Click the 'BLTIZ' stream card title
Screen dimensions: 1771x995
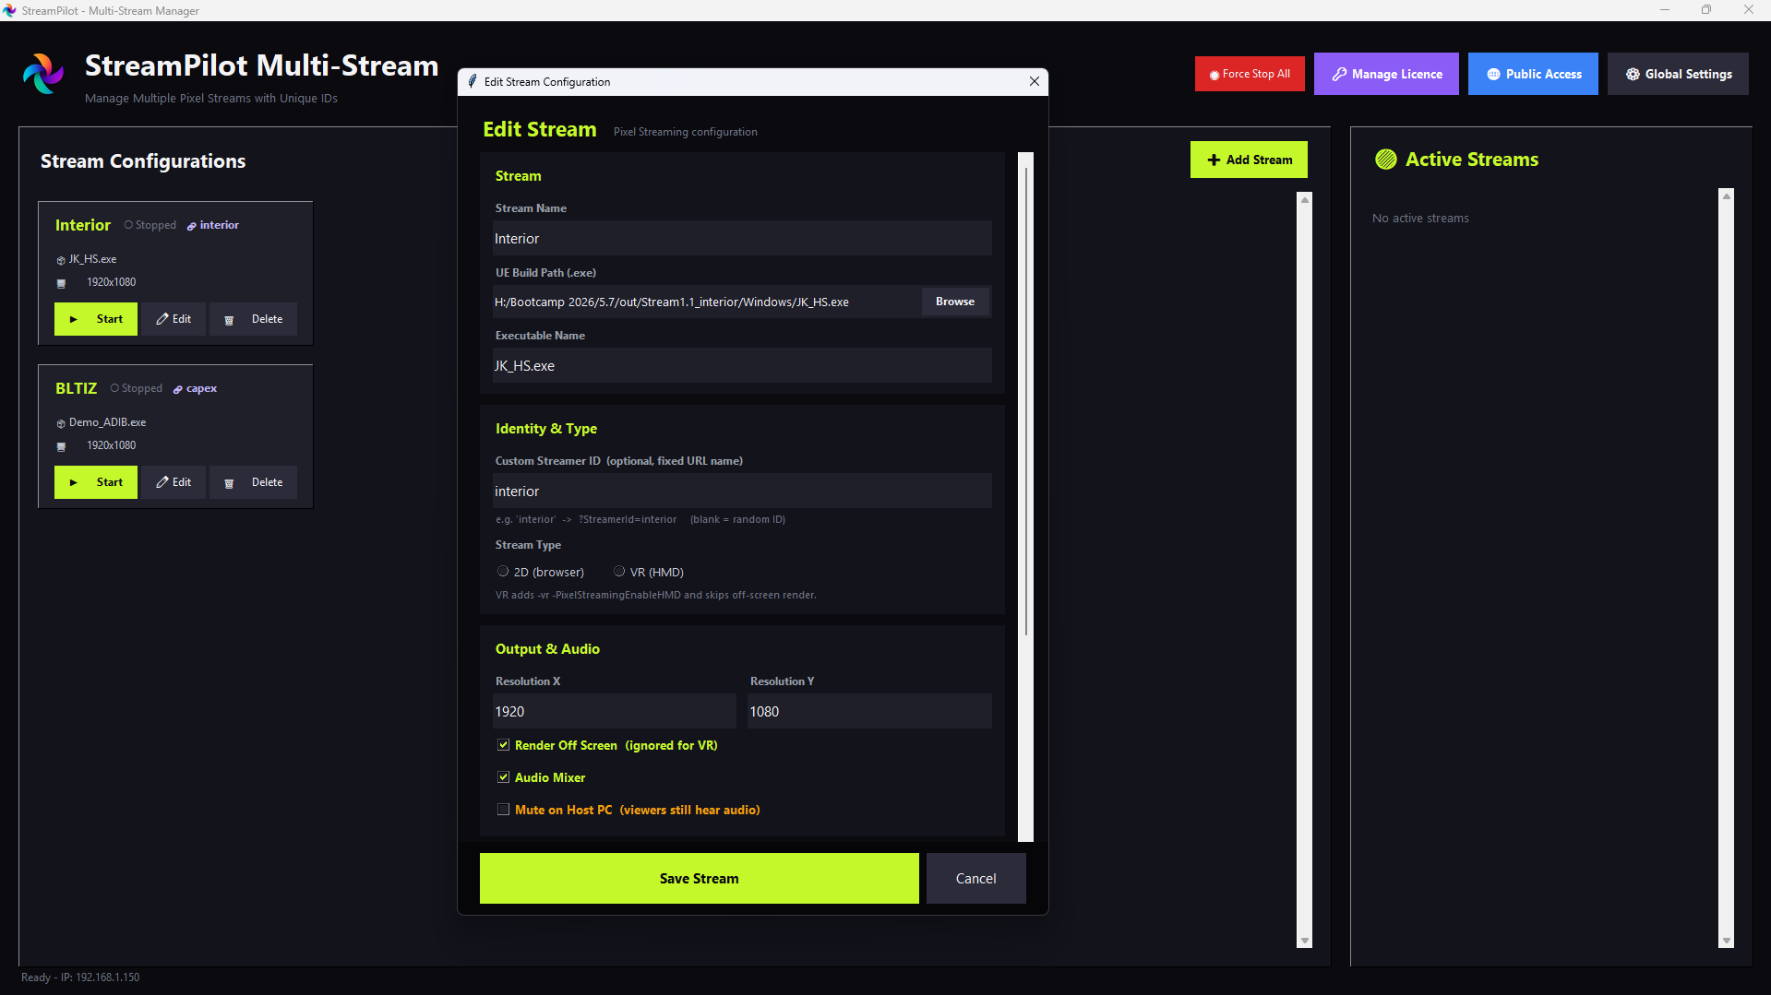pos(76,388)
